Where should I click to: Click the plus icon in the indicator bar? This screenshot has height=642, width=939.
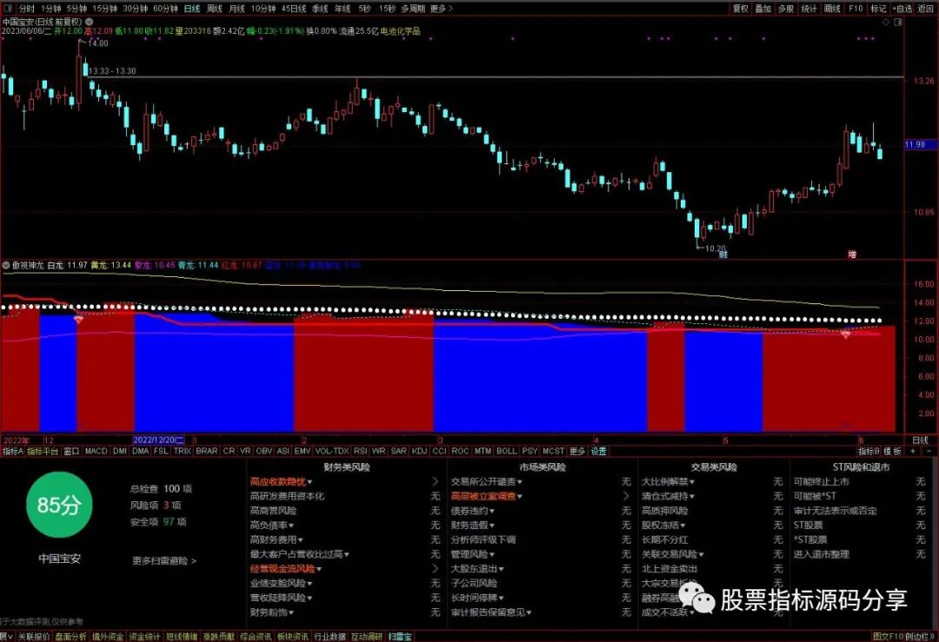[x=913, y=451]
